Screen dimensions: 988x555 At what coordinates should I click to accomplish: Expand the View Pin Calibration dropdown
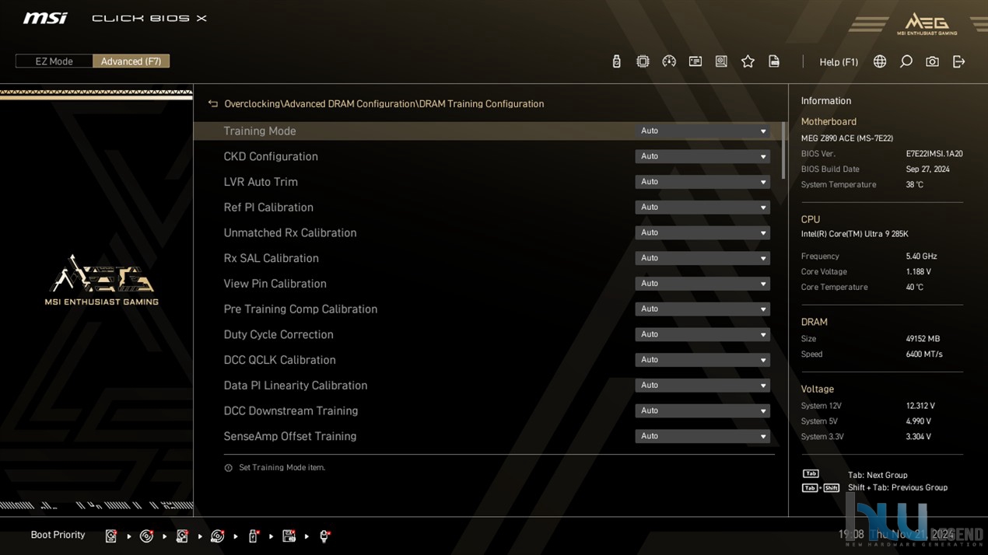[x=702, y=284]
